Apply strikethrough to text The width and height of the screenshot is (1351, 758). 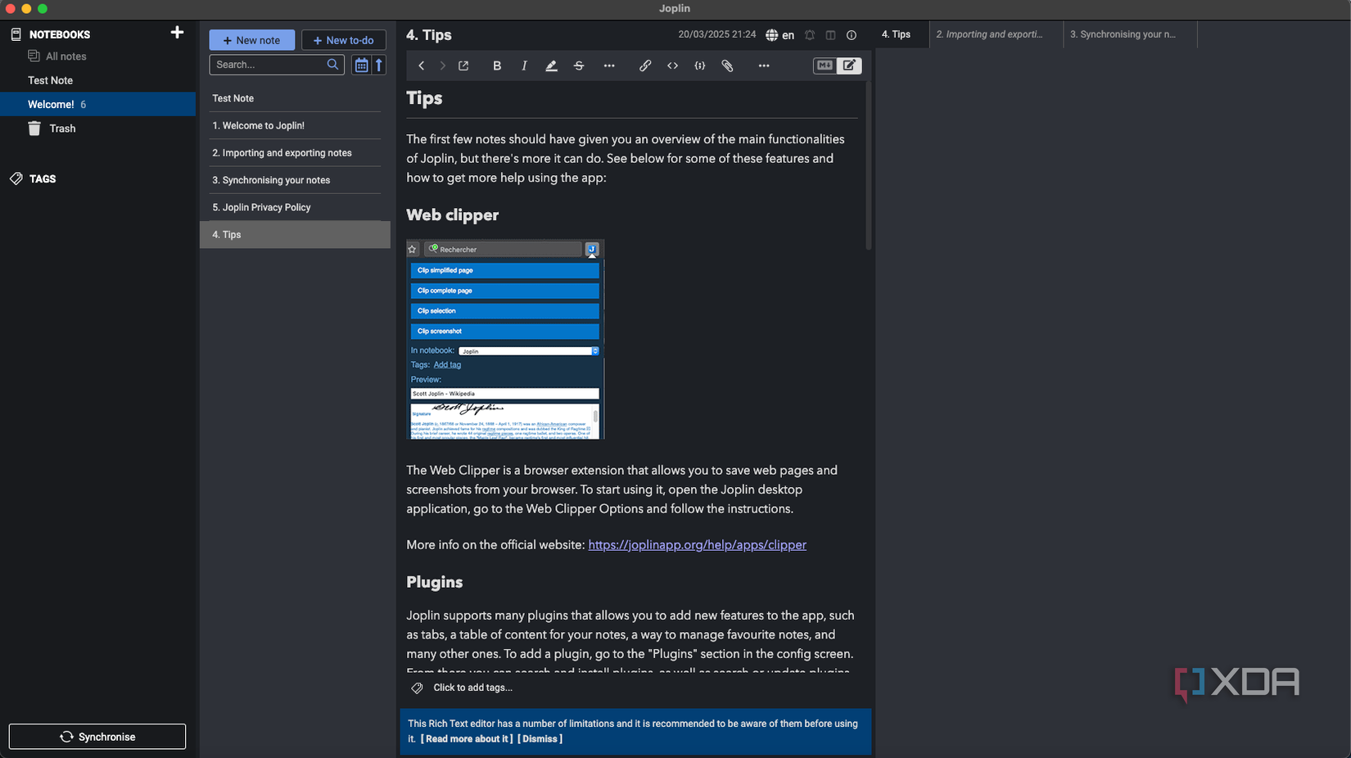579,65
